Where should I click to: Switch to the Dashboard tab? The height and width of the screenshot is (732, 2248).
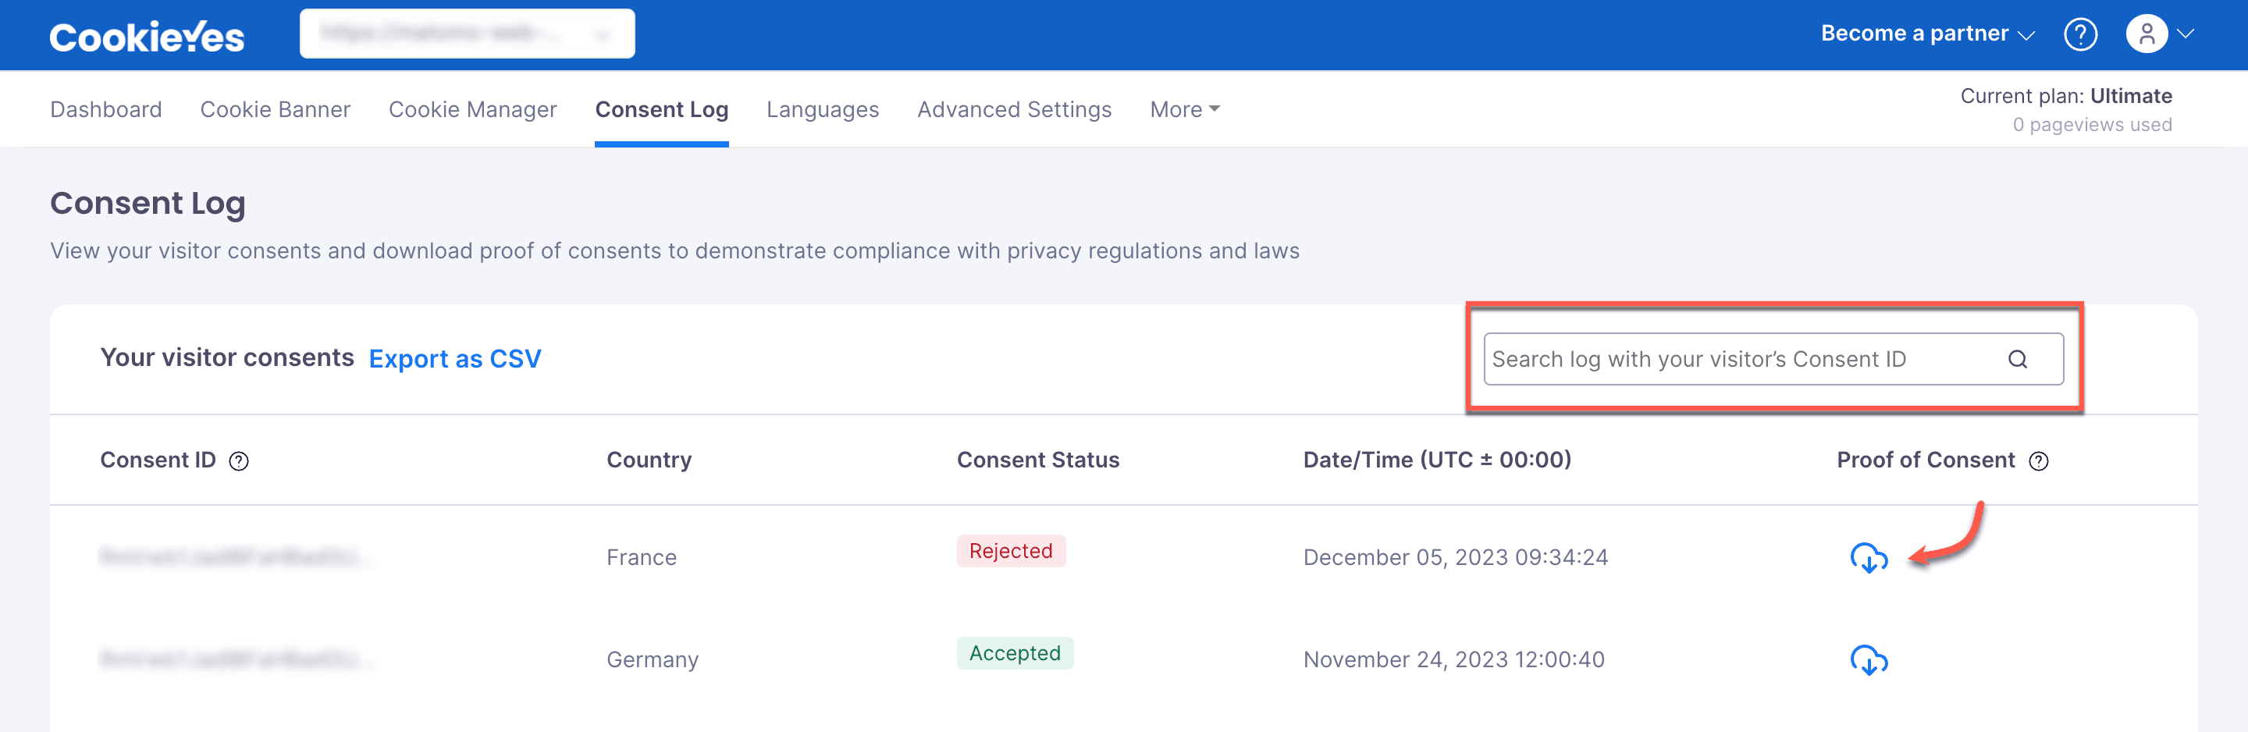tap(105, 110)
